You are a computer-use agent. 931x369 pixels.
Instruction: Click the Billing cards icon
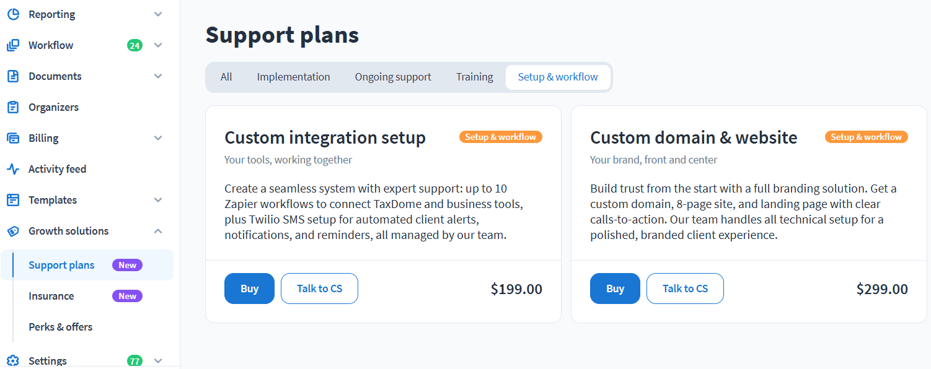point(13,138)
